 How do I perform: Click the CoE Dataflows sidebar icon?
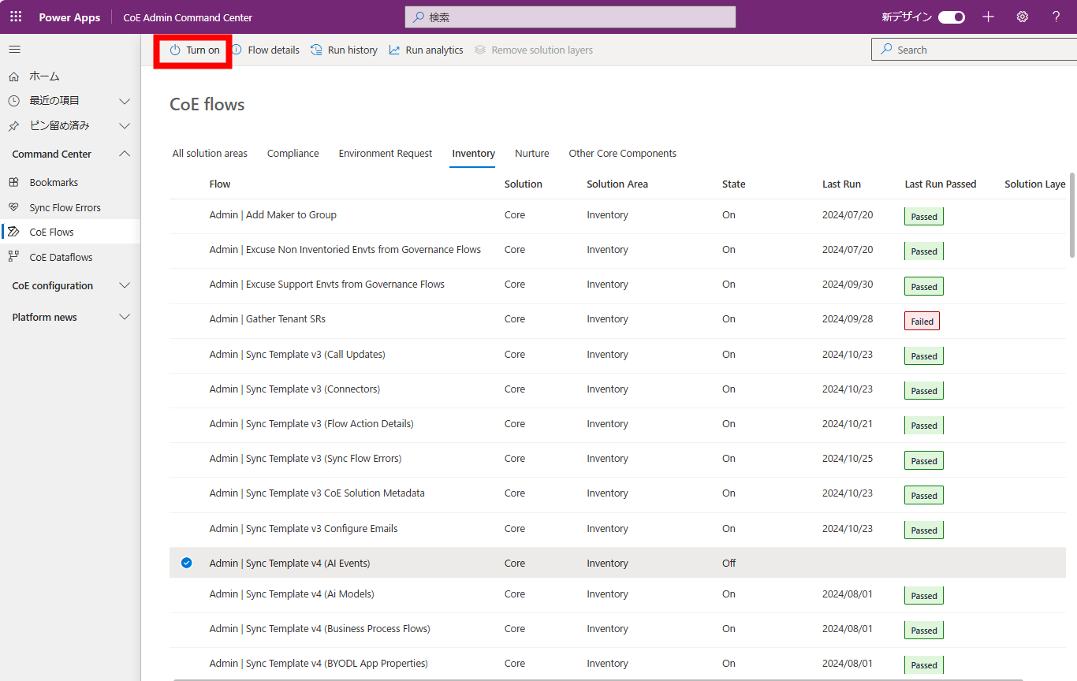13,258
